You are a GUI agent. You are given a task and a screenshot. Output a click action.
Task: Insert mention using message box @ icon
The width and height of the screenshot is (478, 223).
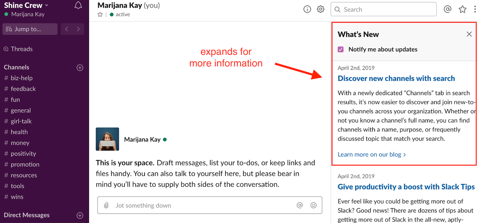(x=300, y=205)
